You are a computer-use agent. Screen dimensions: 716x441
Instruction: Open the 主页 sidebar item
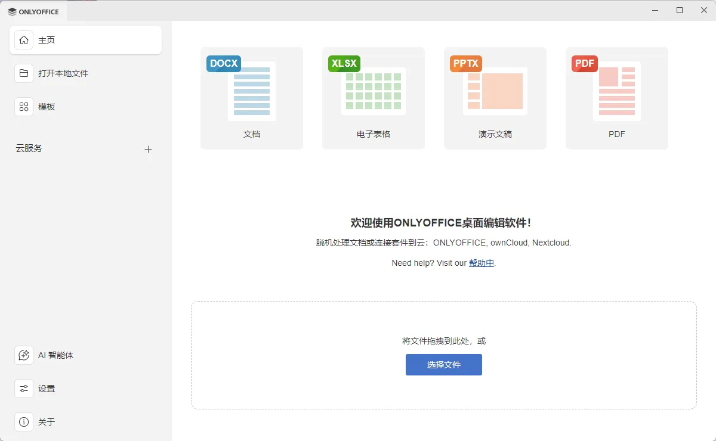[85, 40]
